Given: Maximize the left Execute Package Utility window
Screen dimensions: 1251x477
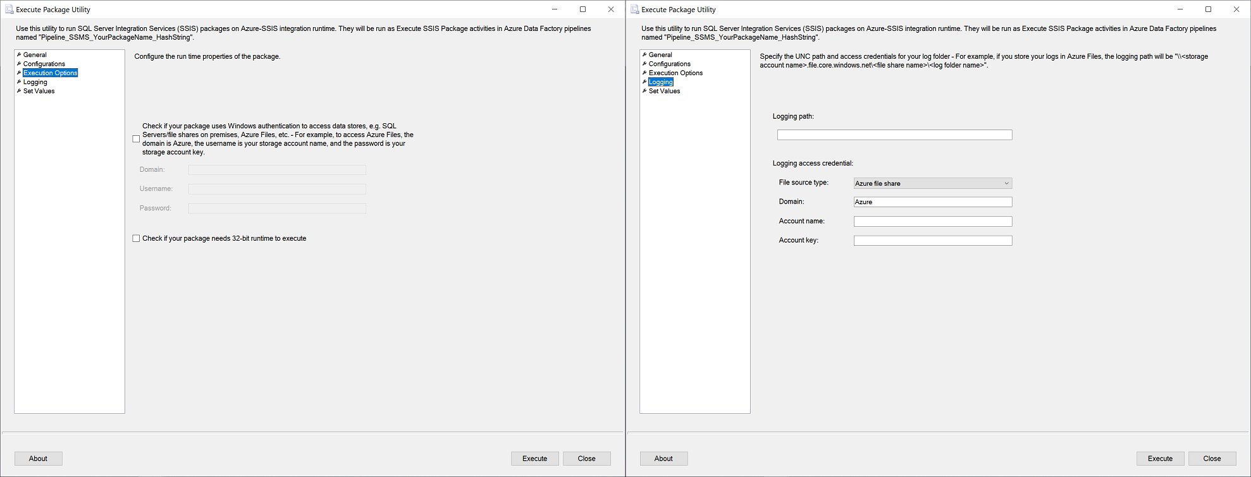Looking at the screenshot, I should click(582, 9).
